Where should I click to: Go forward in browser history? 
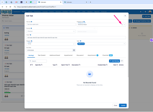pos(6,7)
